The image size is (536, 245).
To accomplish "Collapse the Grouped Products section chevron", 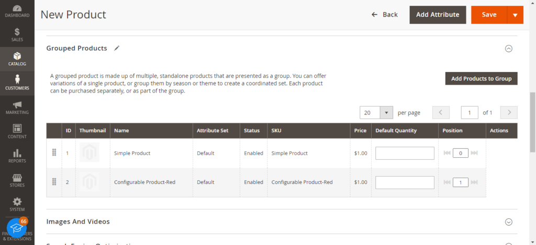I will click(x=509, y=49).
